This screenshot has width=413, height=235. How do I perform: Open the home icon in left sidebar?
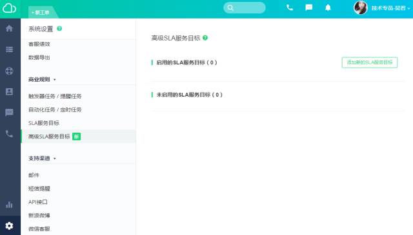point(9,28)
